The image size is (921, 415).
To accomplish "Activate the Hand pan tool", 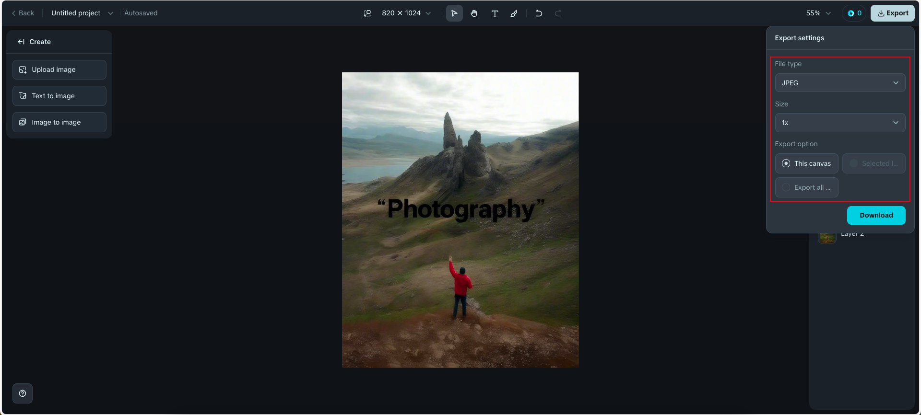I will (x=474, y=13).
